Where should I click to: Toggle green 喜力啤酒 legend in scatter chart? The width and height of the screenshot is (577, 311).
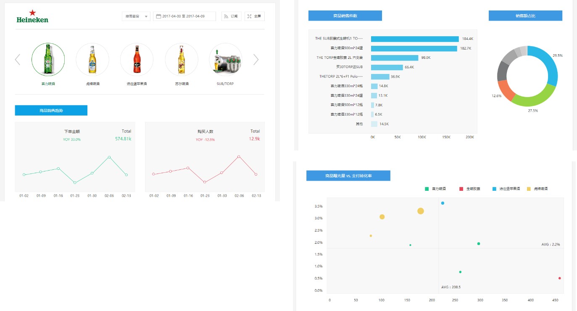(x=435, y=189)
